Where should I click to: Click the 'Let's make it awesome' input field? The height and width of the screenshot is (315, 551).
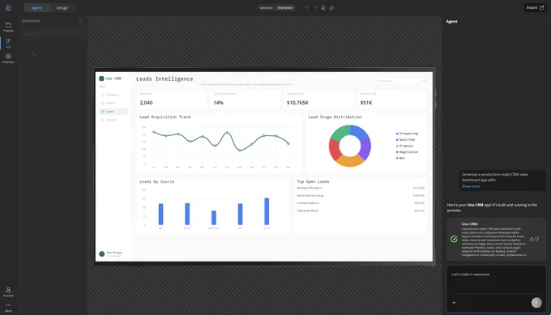tap(496, 280)
